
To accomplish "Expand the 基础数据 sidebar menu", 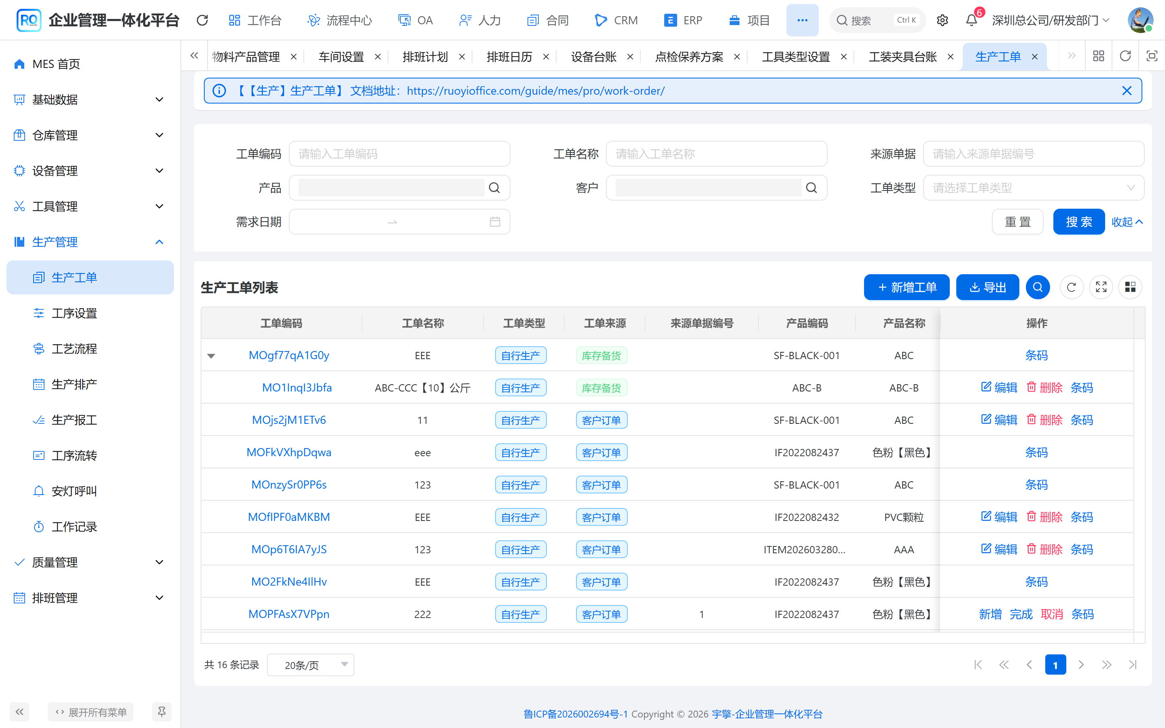I will 89,99.
